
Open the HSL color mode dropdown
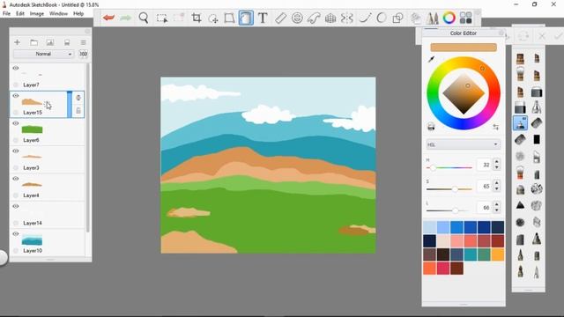click(464, 144)
